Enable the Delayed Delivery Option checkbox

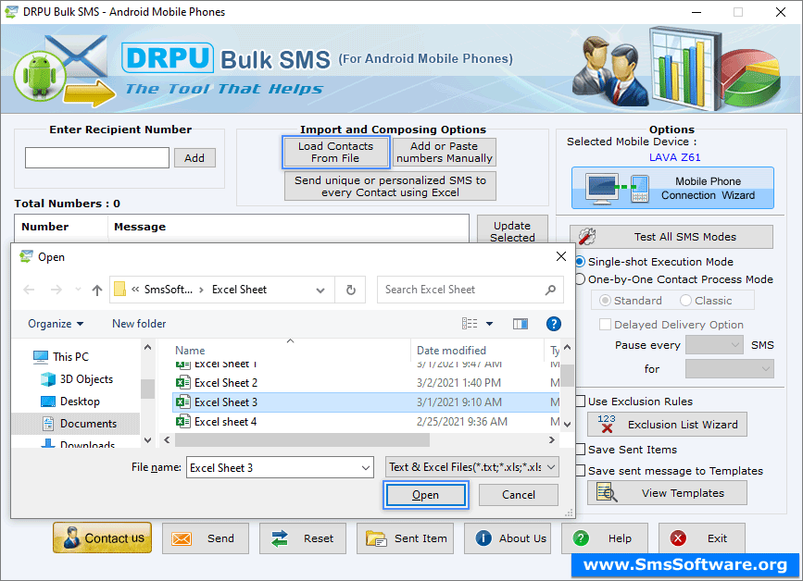(605, 324)
